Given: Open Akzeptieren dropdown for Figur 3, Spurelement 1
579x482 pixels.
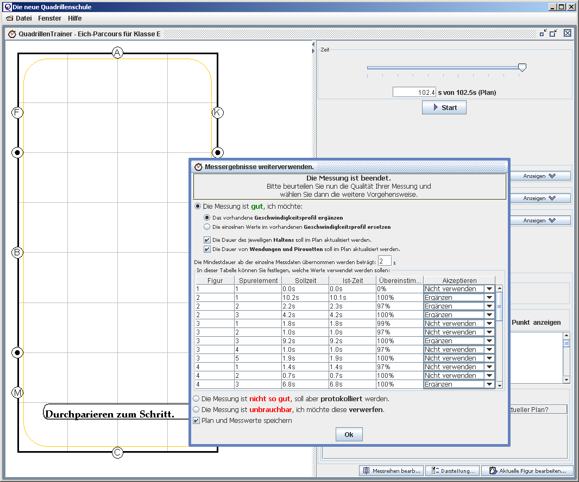Looking at the screenshot, I should tap(489, 324).
